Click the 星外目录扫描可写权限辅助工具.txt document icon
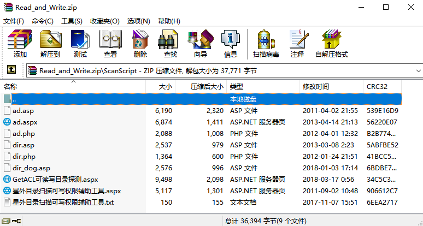This screenshot has width=423, height=226. click(x=7, y=202)
